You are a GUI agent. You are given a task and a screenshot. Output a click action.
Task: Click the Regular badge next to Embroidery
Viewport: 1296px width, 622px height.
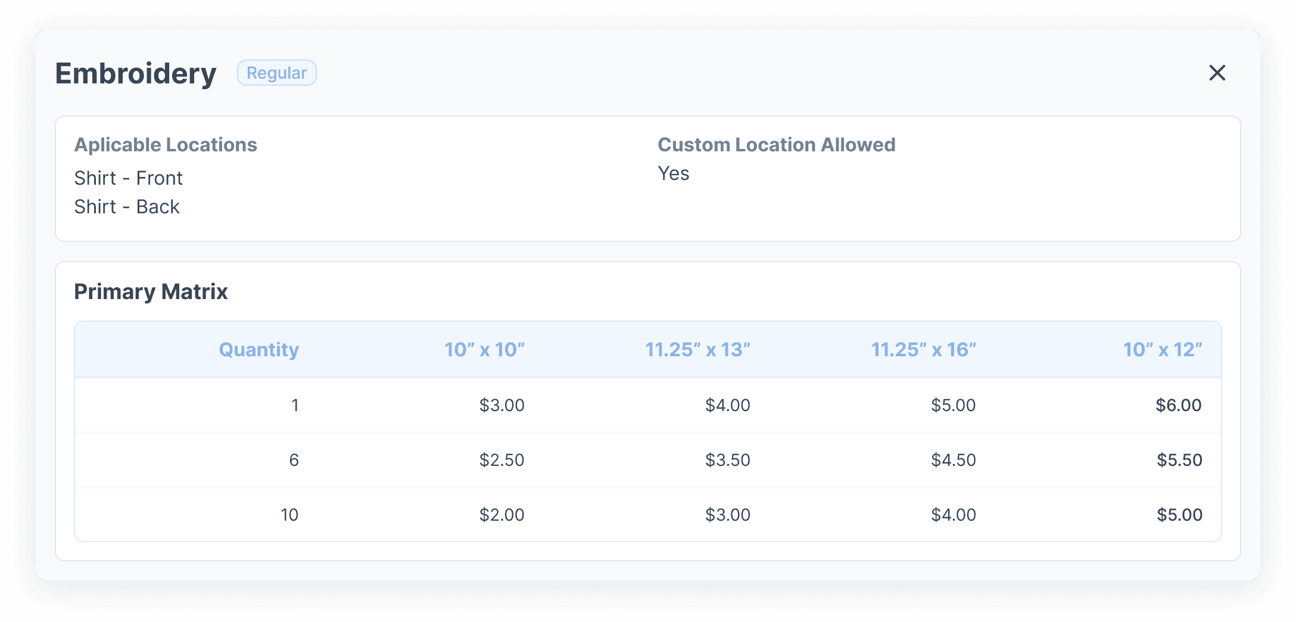click(276, 73)
